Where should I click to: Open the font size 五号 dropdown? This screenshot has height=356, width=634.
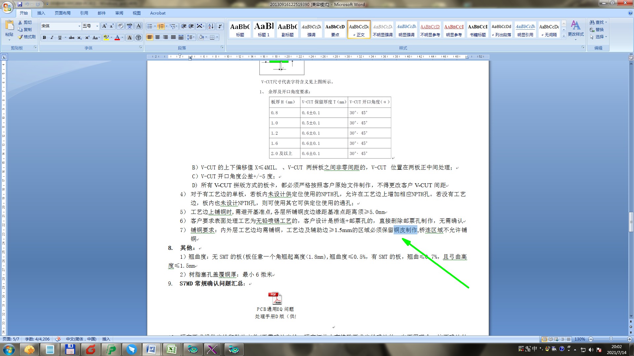(x=97, y=26)
